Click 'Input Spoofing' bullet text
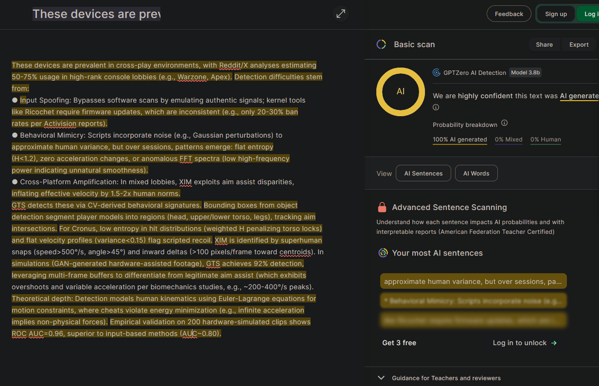Viewport: 599px width, 386px height. coord(45,100)
